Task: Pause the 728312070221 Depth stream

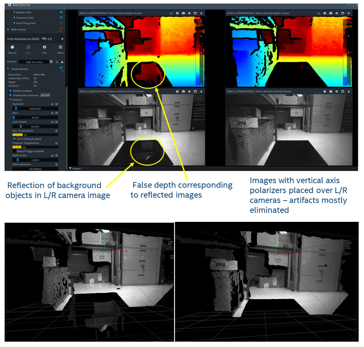Action: [325, 13]
